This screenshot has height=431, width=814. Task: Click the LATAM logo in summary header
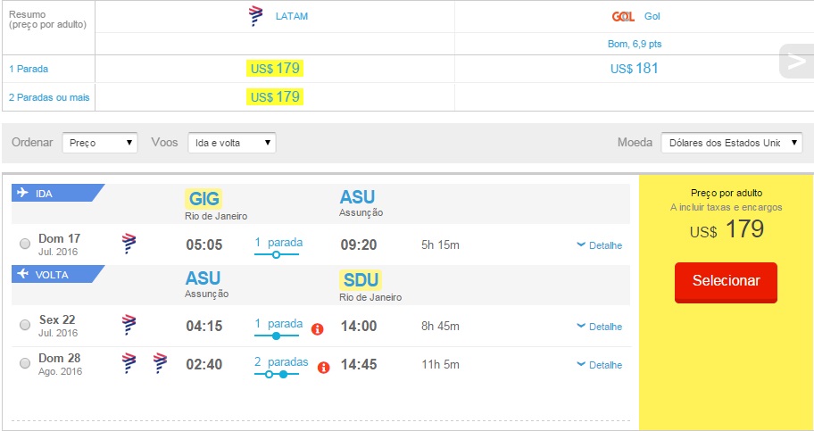[257, 17]
